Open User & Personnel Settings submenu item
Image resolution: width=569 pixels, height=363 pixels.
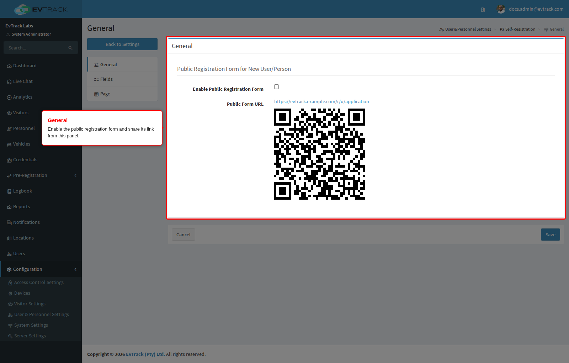(x=41, y=315)
